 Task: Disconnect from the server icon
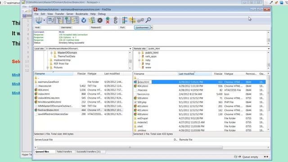108,20
